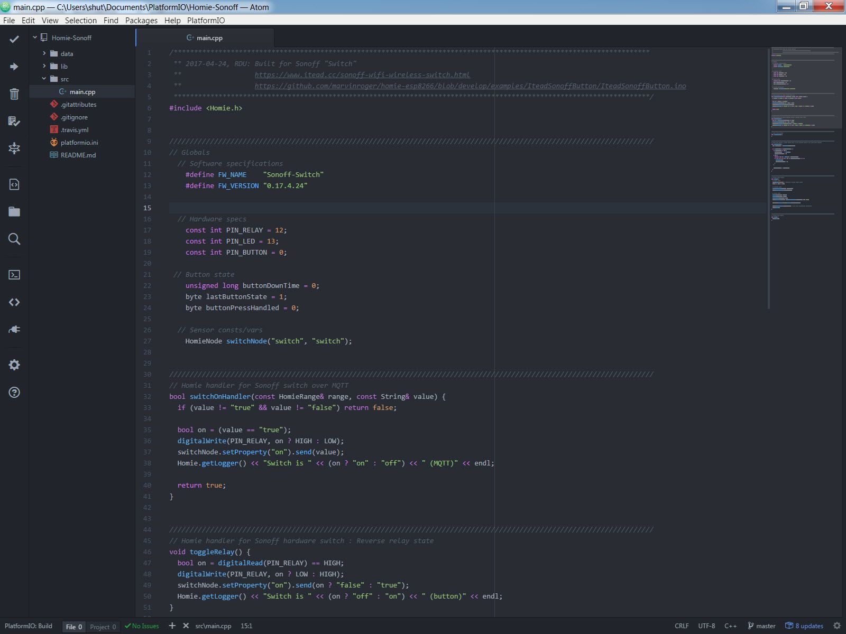Click the Upload arrow icon
Viewport: 846px width, 634px height.
click(14, 67)
